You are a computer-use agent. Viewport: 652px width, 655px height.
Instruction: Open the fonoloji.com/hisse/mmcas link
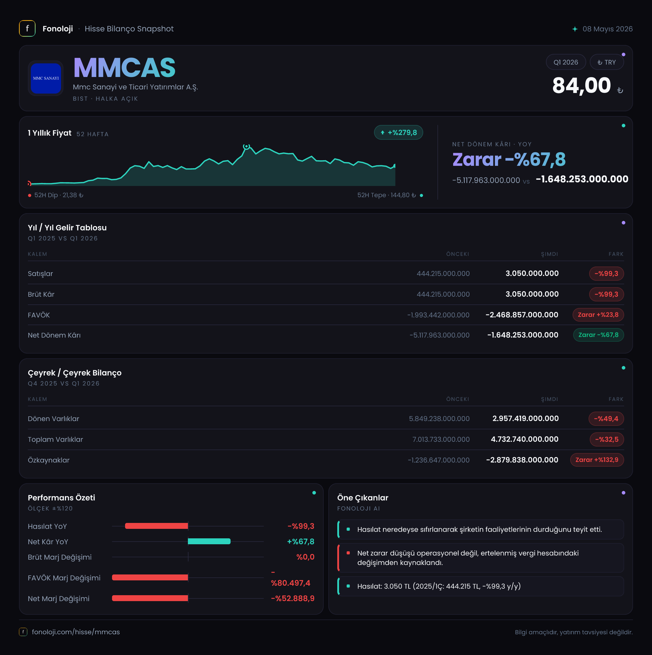pyautogui.click(x=76, y=632)
